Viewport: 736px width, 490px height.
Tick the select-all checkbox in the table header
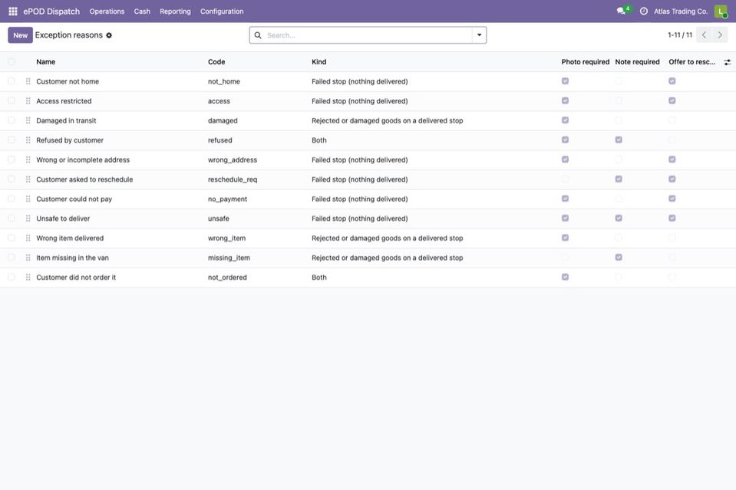tap(12, 62)
